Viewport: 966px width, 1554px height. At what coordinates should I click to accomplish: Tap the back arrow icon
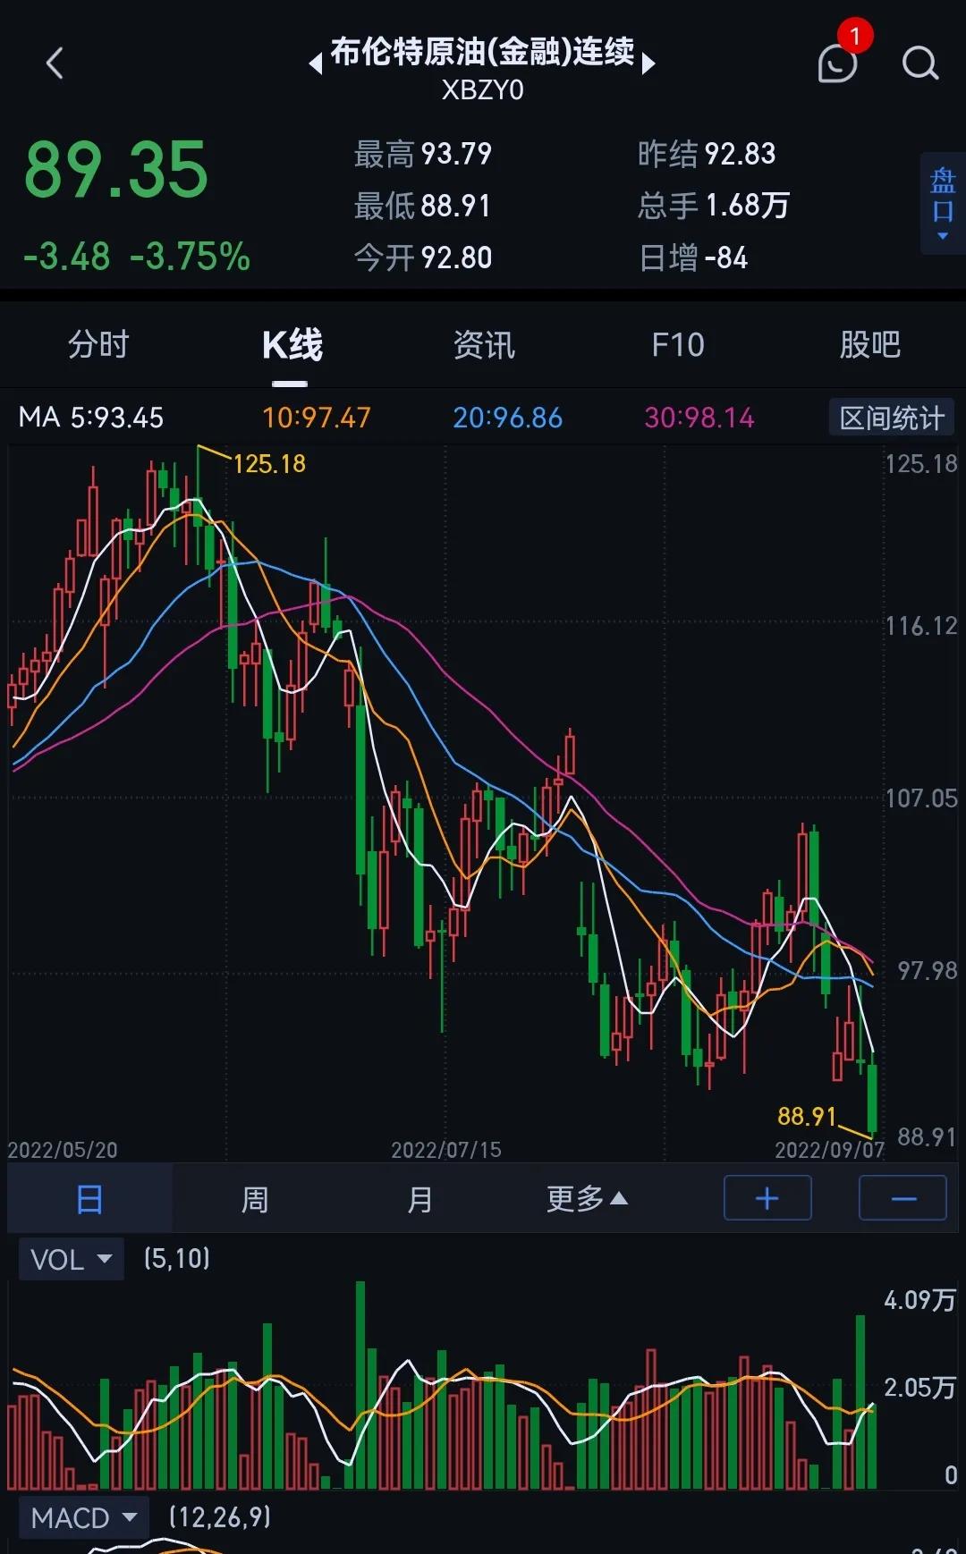point(55,63)
